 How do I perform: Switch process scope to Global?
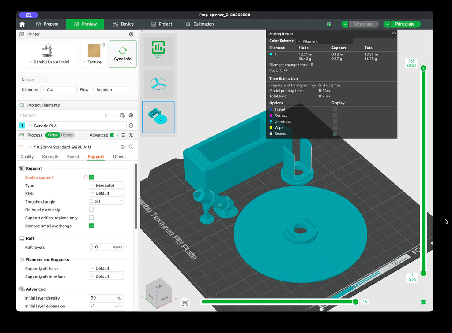click(x=53, y=135)
